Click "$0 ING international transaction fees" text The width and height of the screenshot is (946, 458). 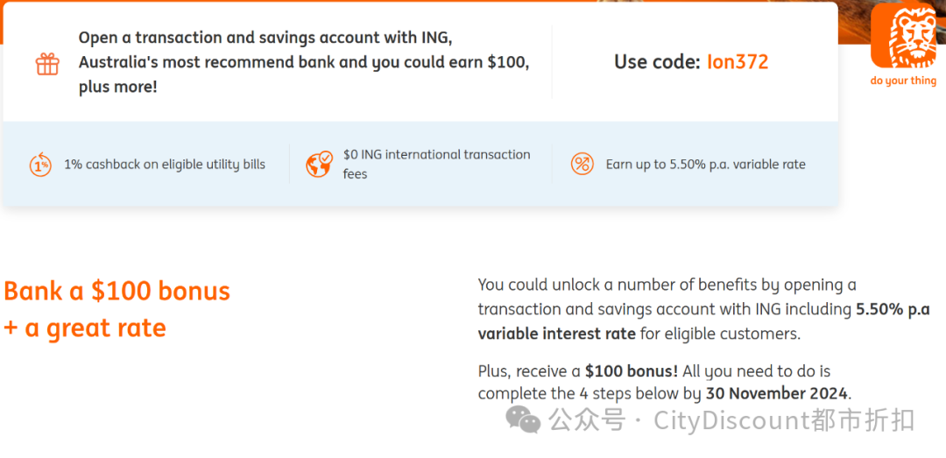[x=436, y=164]
